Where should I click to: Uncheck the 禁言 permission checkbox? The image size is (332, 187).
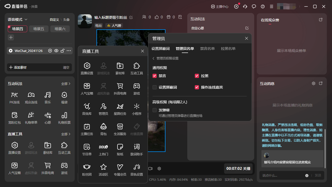pos(155,76)
